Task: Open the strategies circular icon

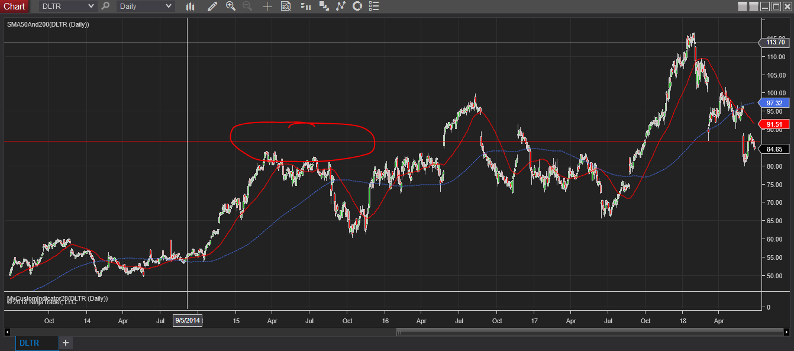Action: click(x=357, y=7)
